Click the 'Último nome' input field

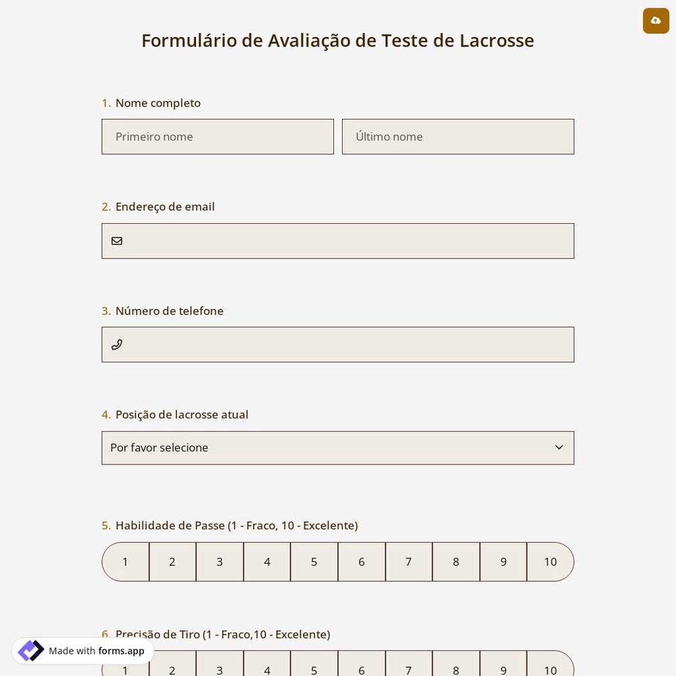[458, 137]
